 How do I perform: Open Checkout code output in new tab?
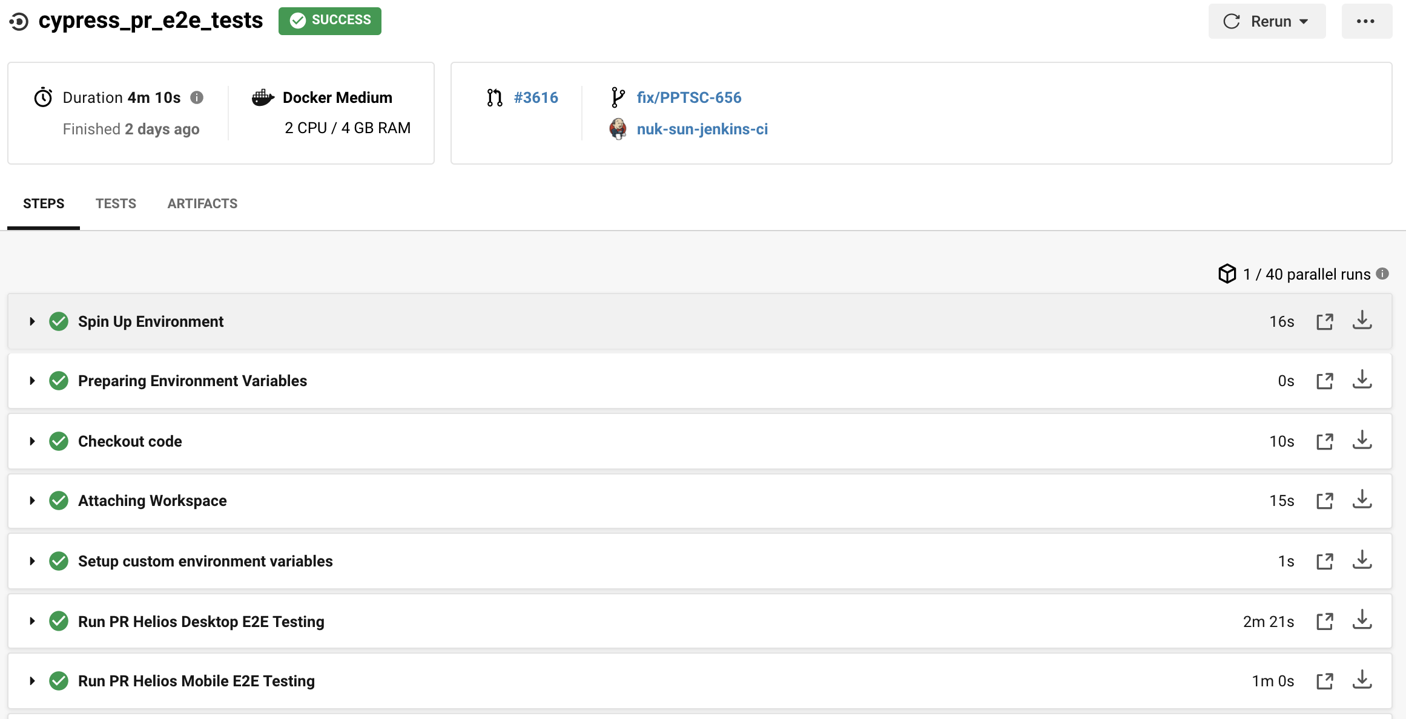point(1324,441)
